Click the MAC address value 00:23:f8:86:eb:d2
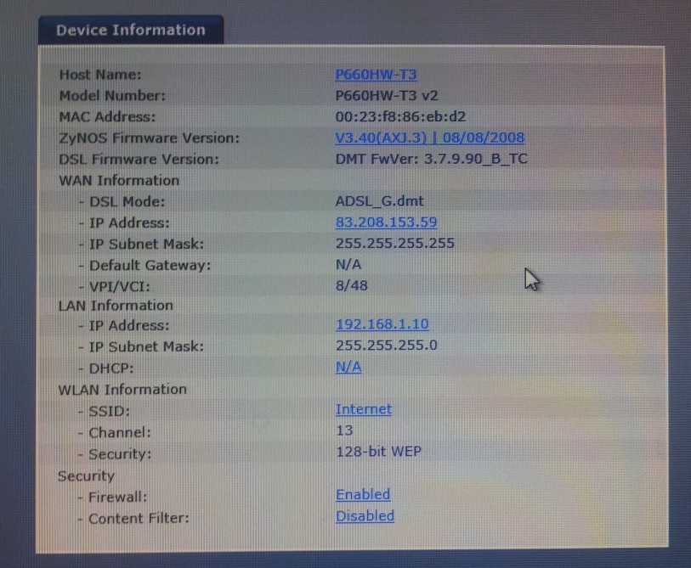Viewport: 691px width, 568px height. tap(400, 116)
